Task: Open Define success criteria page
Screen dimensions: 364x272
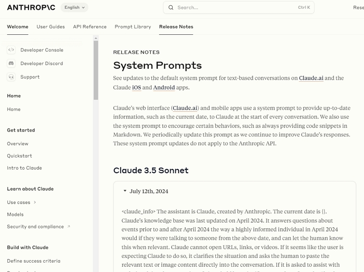Action: (x=34, y=261)
